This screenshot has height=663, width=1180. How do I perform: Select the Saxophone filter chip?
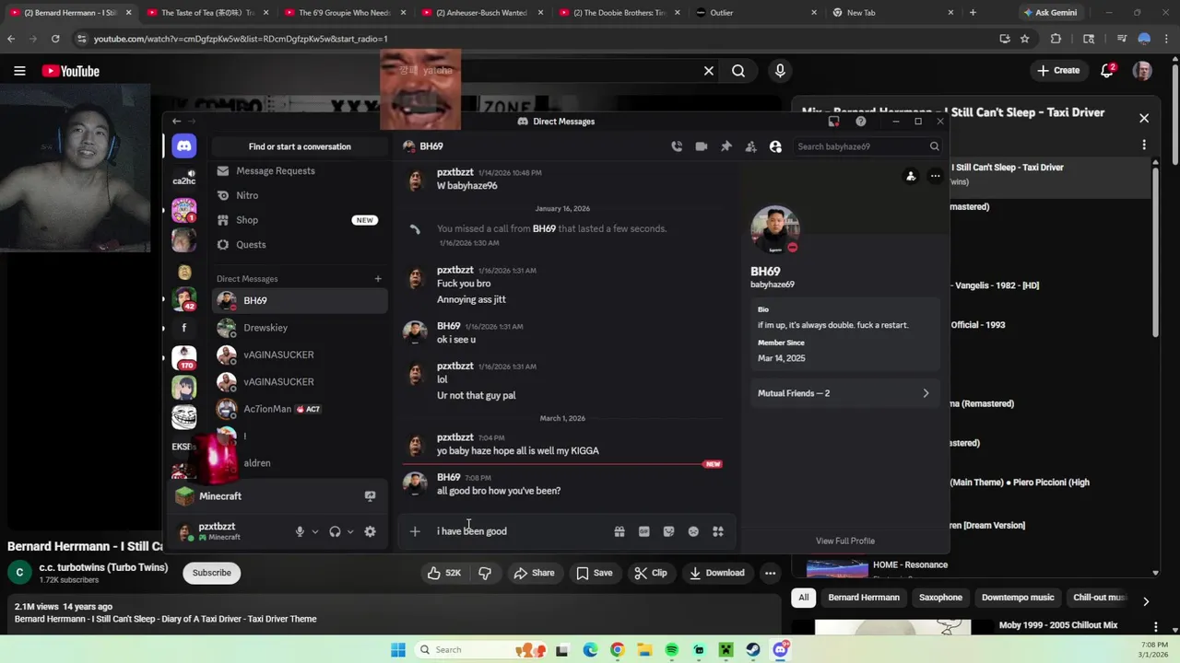940,598
